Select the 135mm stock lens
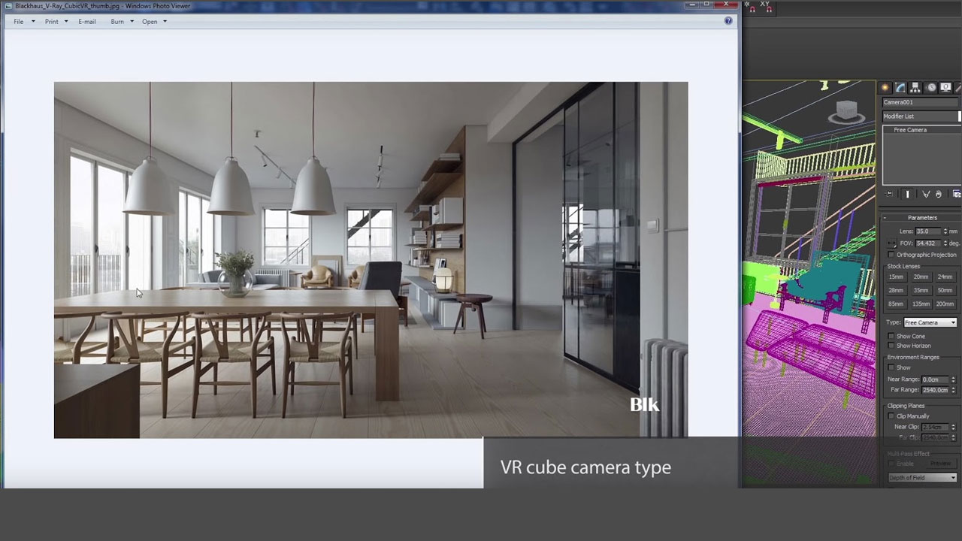962x541 pixels. (x=921, y=304)
